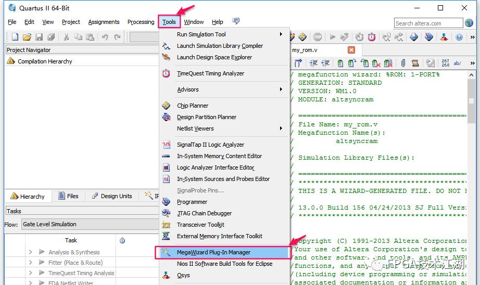Click the paperclip insert file icon
480x285 pixels.
pos(403,63)
